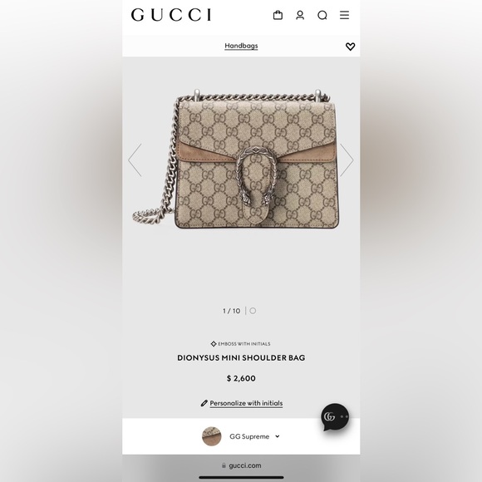Open the GG chat bubble
The height and width of the screenshot is (482, 482).
pos(335,417)
